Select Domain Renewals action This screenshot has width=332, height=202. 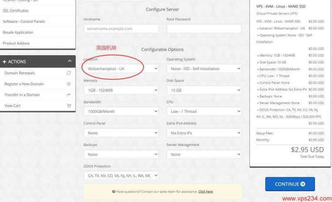click(x=38, y=73)
